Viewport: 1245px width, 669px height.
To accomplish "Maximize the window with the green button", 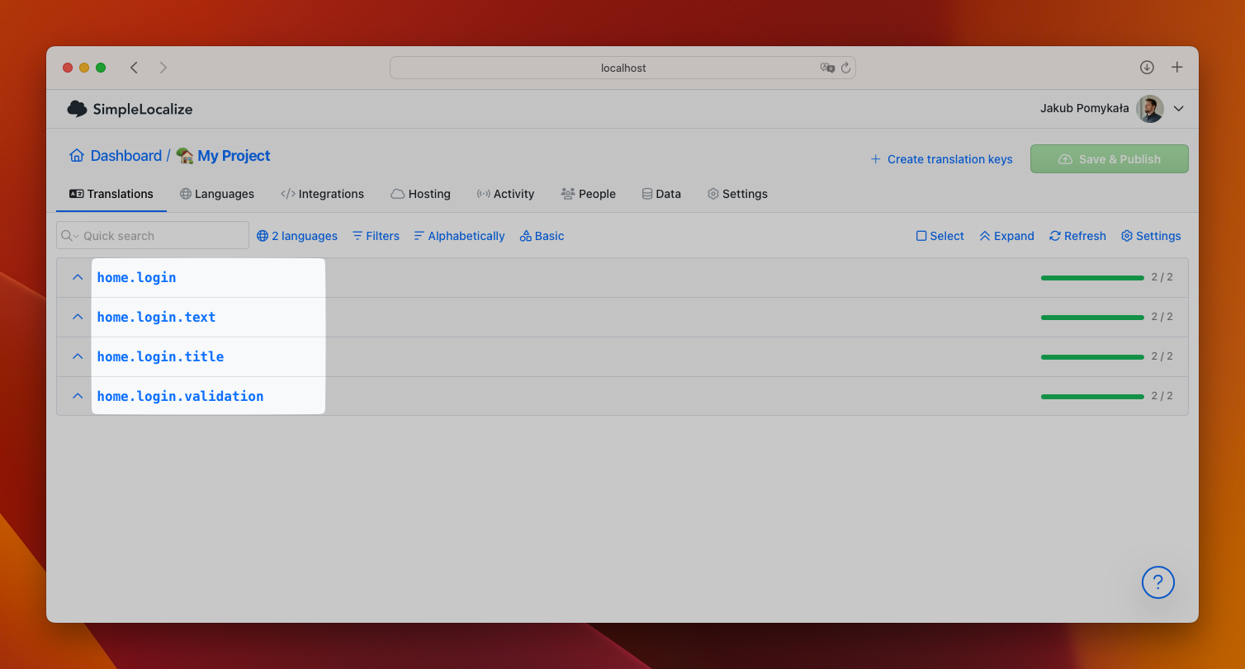I will [101, 68].
